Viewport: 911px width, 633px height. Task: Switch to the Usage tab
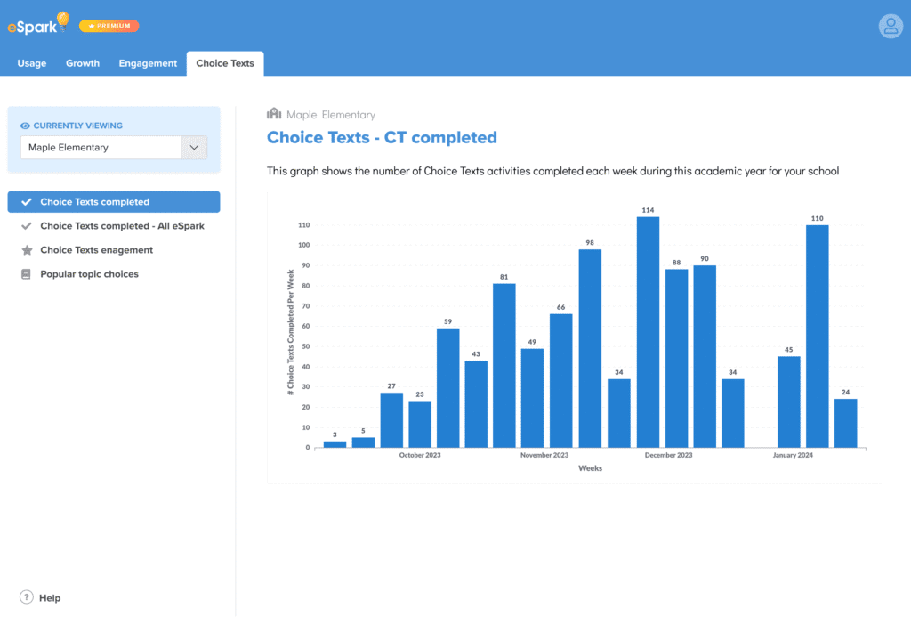point(32,63)
